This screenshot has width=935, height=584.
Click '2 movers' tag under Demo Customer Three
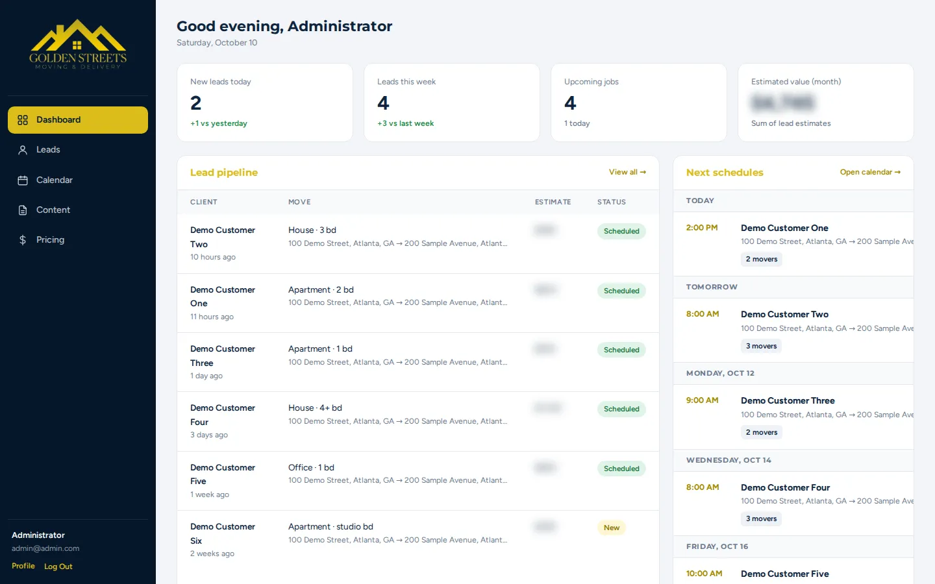pyautogui.click(x=762, y=433)
